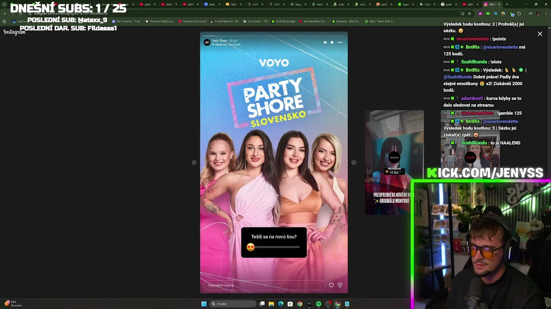Click chat message '!points'
The height and width of the screenshot is (309, 551).
coord(499,39)
